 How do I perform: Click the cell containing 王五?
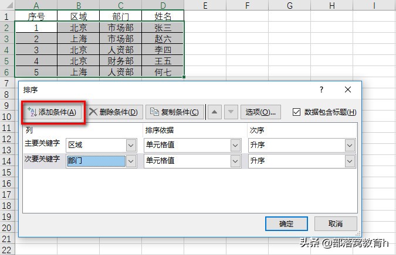[x=163, y=61]
